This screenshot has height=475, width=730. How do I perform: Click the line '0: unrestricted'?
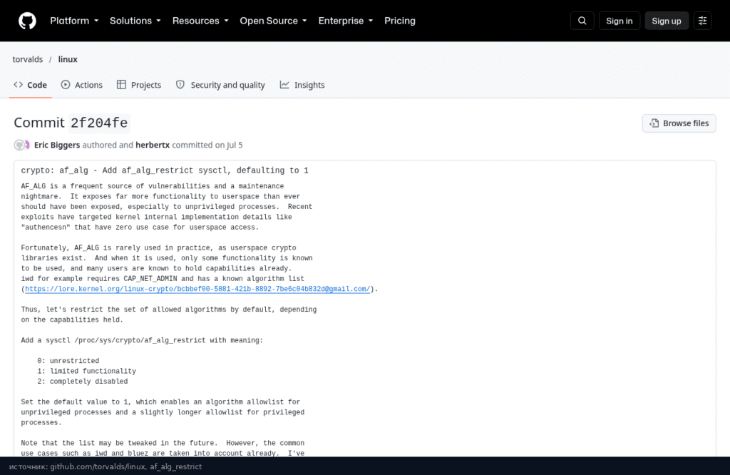(68, 361)
